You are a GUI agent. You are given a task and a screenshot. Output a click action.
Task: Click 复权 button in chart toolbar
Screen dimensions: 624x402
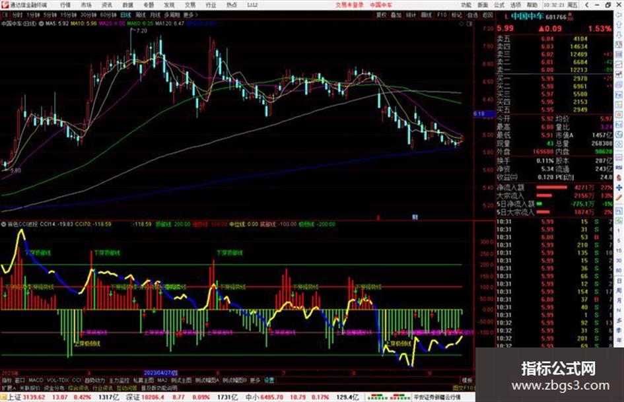click(x=381, y=15)
